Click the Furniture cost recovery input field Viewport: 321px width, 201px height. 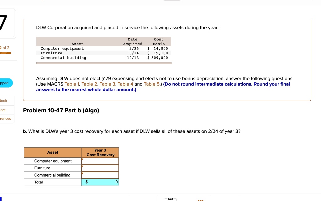(100, 168)
